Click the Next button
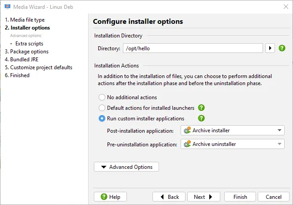 [204, 197]
